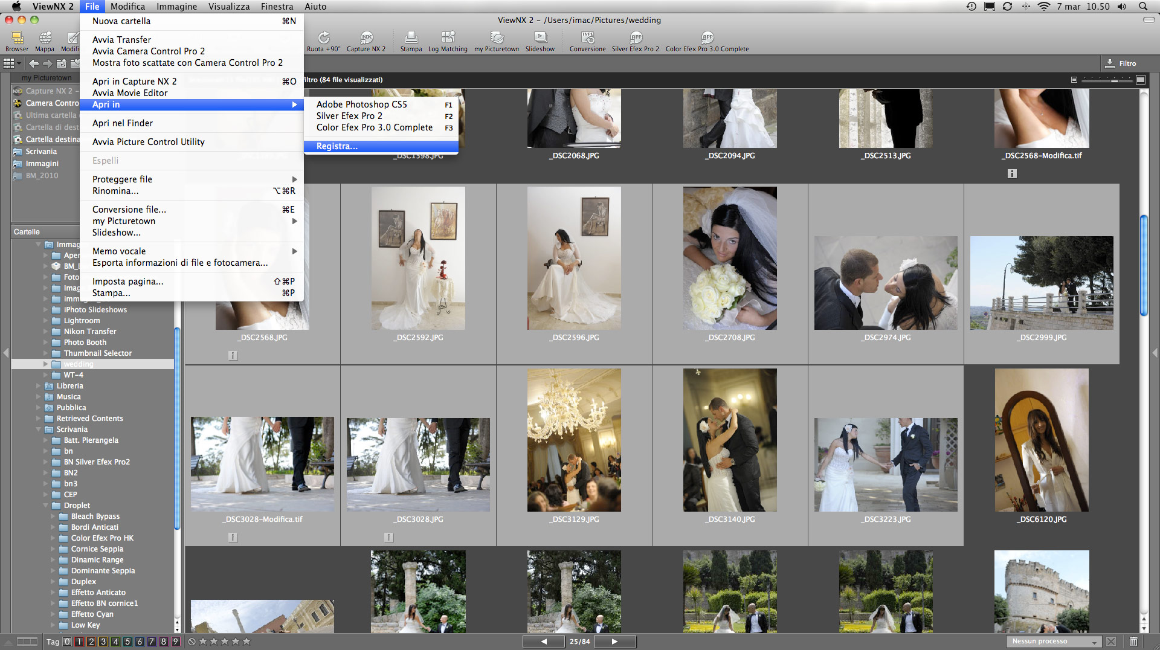Apply orange tag 2
1160x650 pixels.
tap(91, 642)
